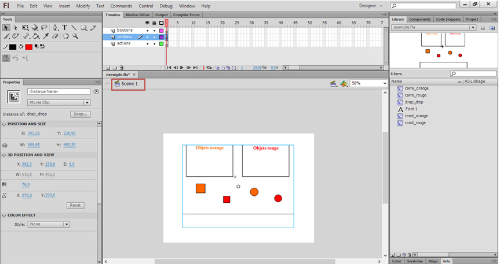Select drap_drop in the Library list
The width and height of the screenshot is (500, 264).
click(414, 102)
